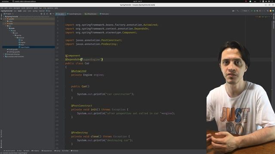Open the Refactor menu
The image size is (275, 154).
(x=30, y=8)
